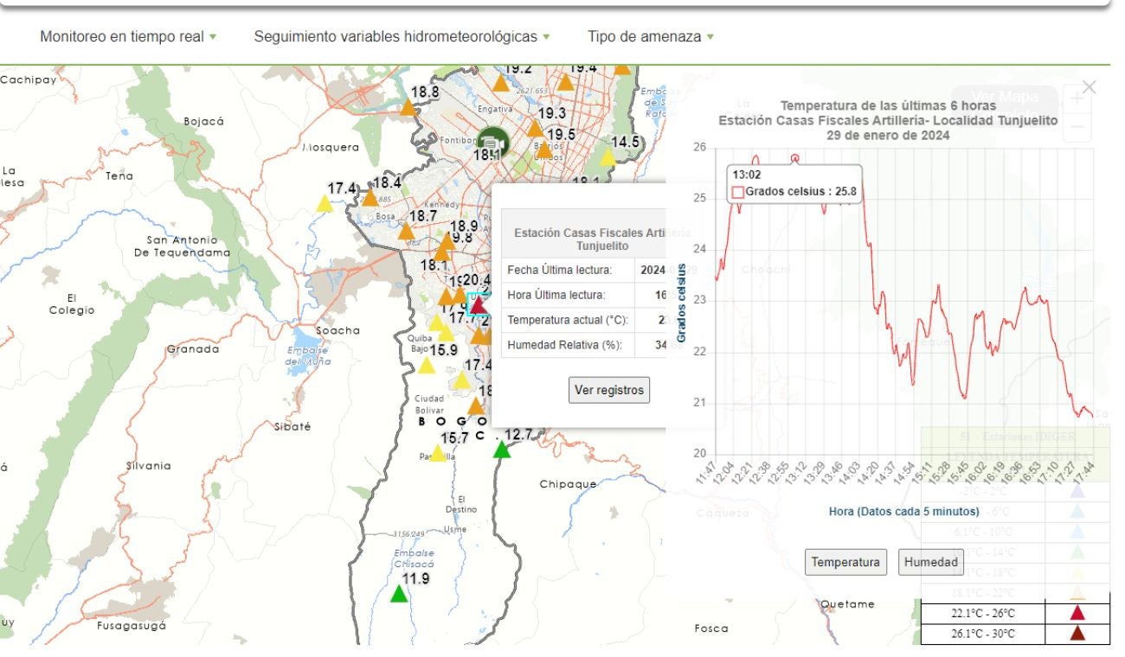Switch chart to Humedad
This screenshot has height=657, width=1125.
(931, 562)
